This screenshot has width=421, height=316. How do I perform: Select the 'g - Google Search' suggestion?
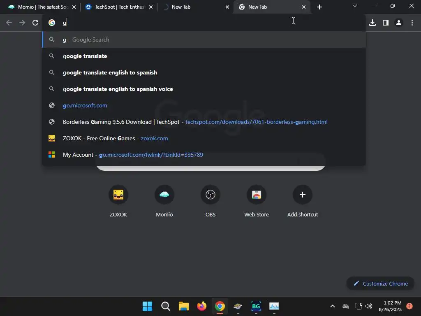point(204,40)
